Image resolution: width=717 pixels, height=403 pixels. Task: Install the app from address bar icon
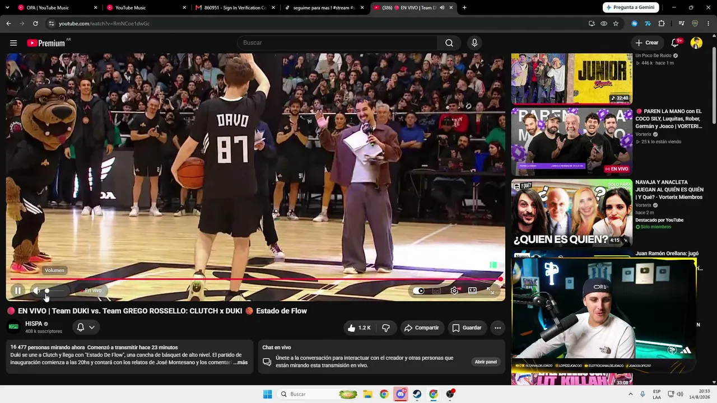[x=592, y=24]
